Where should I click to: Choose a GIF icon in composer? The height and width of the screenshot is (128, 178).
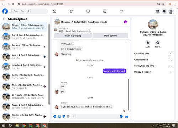click(x=68, y=116)
